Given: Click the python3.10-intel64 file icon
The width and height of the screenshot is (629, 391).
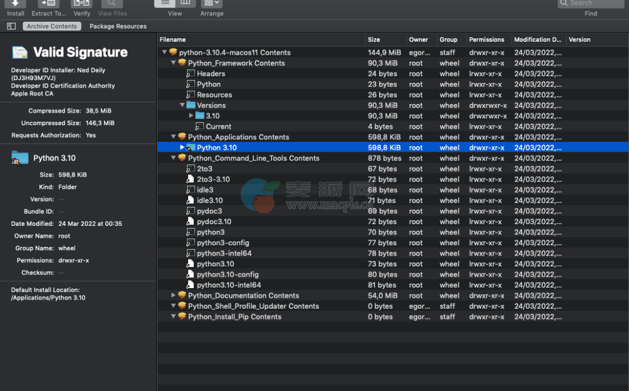Looking at the screenshot, I should 190,285.
